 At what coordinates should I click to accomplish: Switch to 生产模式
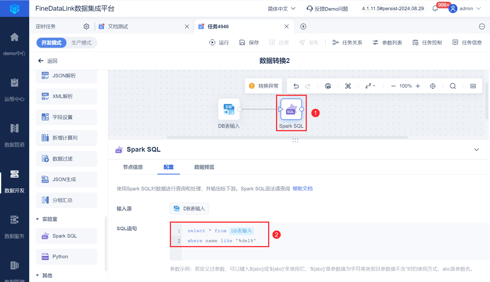click(81, 43)
